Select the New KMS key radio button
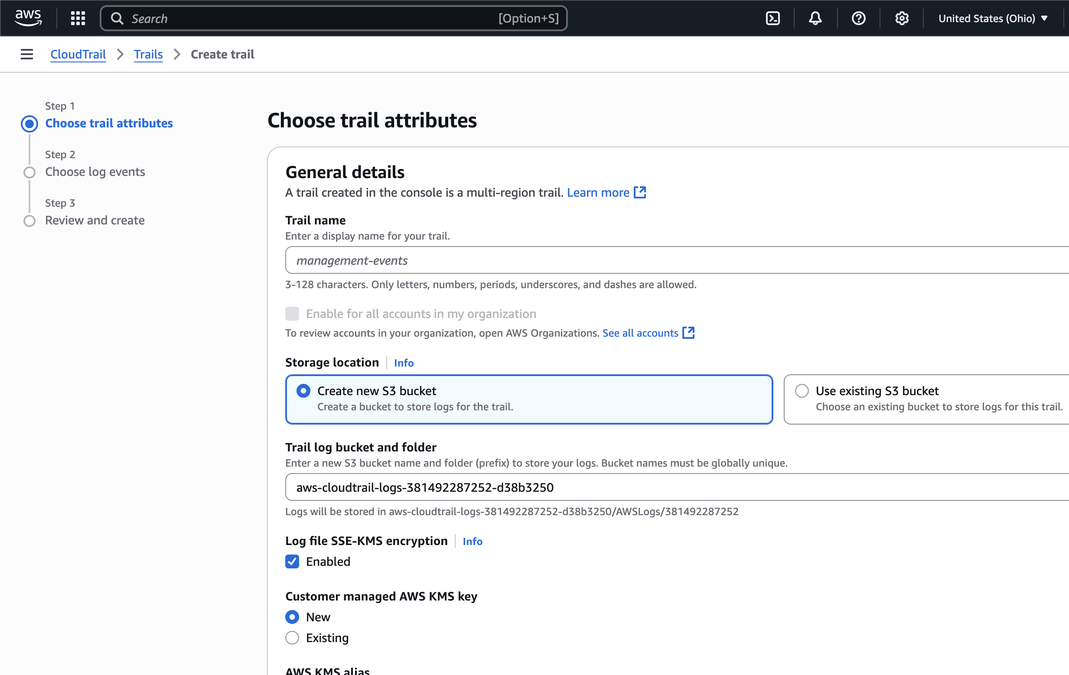1069x675 pixels. point(292,617)
